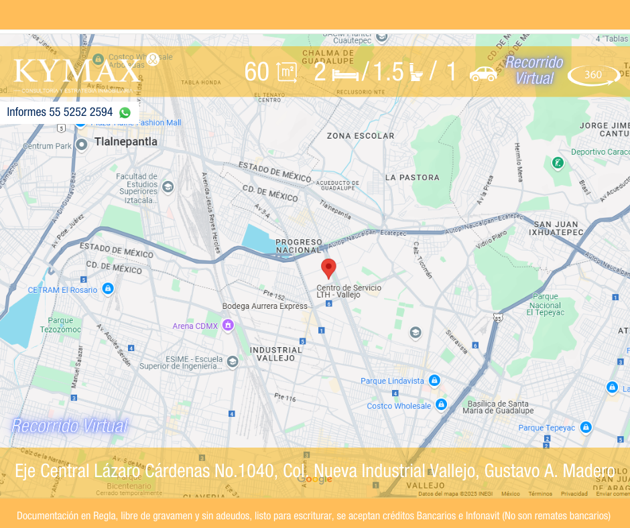630x528 pixels.
Task: Click Documentación en Regla disclaimer text
Action: 314,516
